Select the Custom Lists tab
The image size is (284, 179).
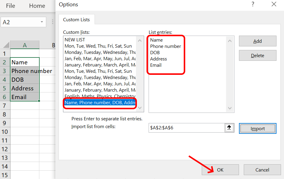click(76, 19)
